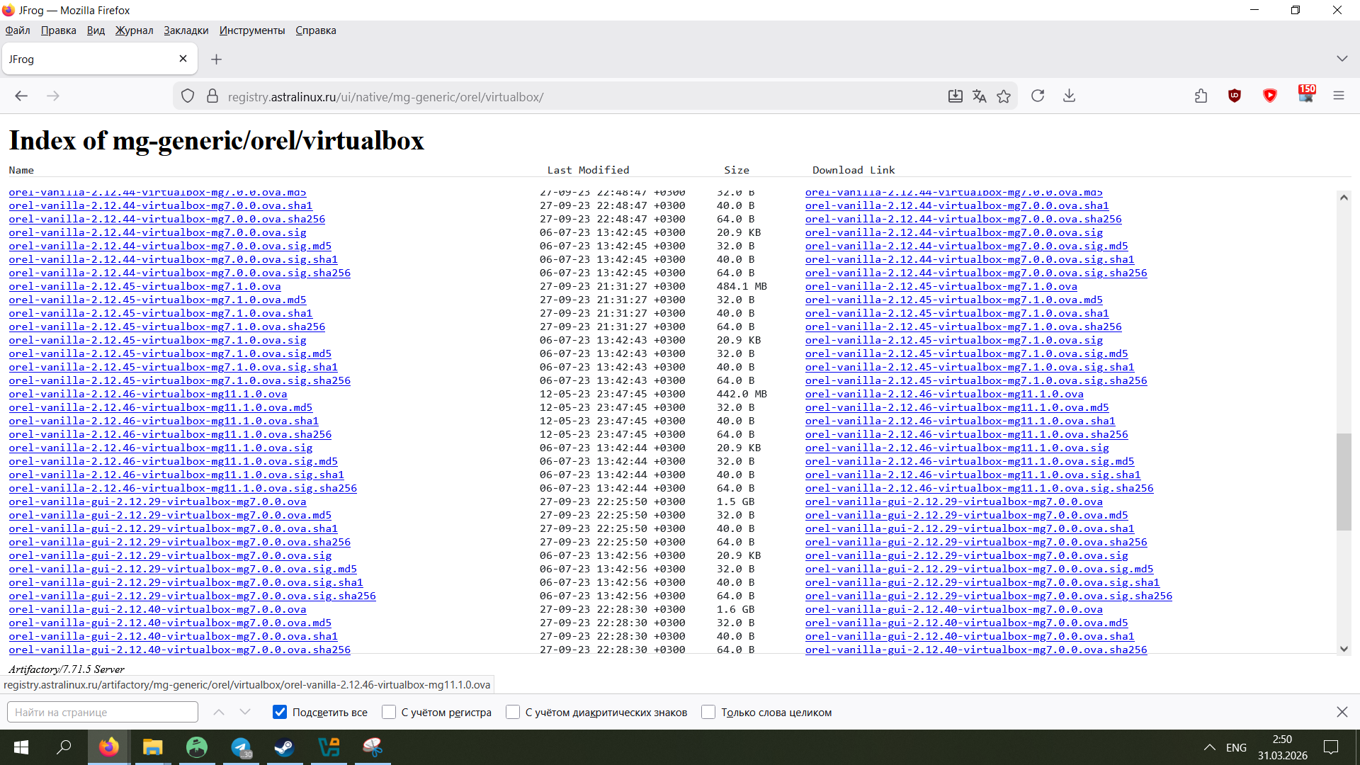Click the 'Artifactory/7.71.5 Server' footer text
The height and width of the screenshot is (765, 1360).
[x=67, y=669]
